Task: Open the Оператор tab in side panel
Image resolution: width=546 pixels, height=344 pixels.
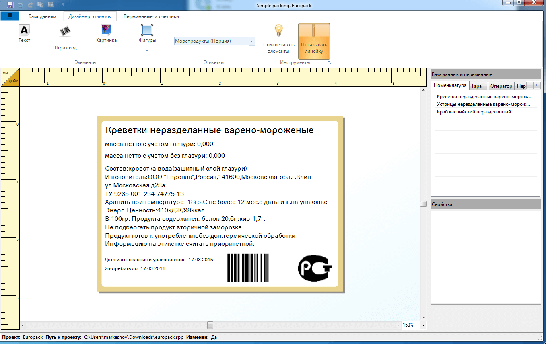Action: [x=501, y=86]
